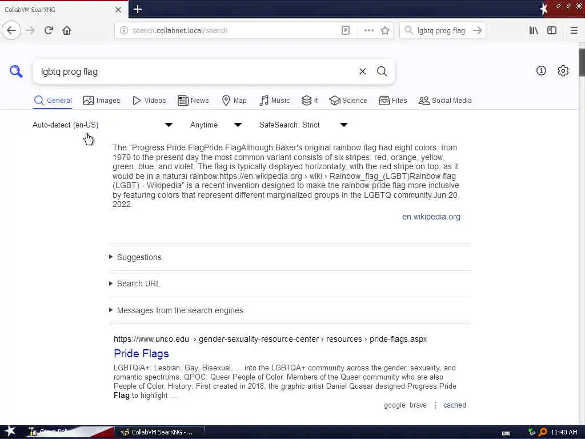Screen dimensions: 585x439
Task: Switch to the It tab
Action: pos(310,101)
